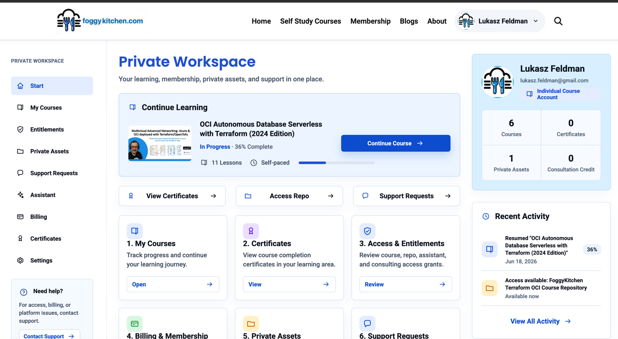618x339 pixels.
Task: Click the 6 Courses stat tile
Action: tap(511, 128)
